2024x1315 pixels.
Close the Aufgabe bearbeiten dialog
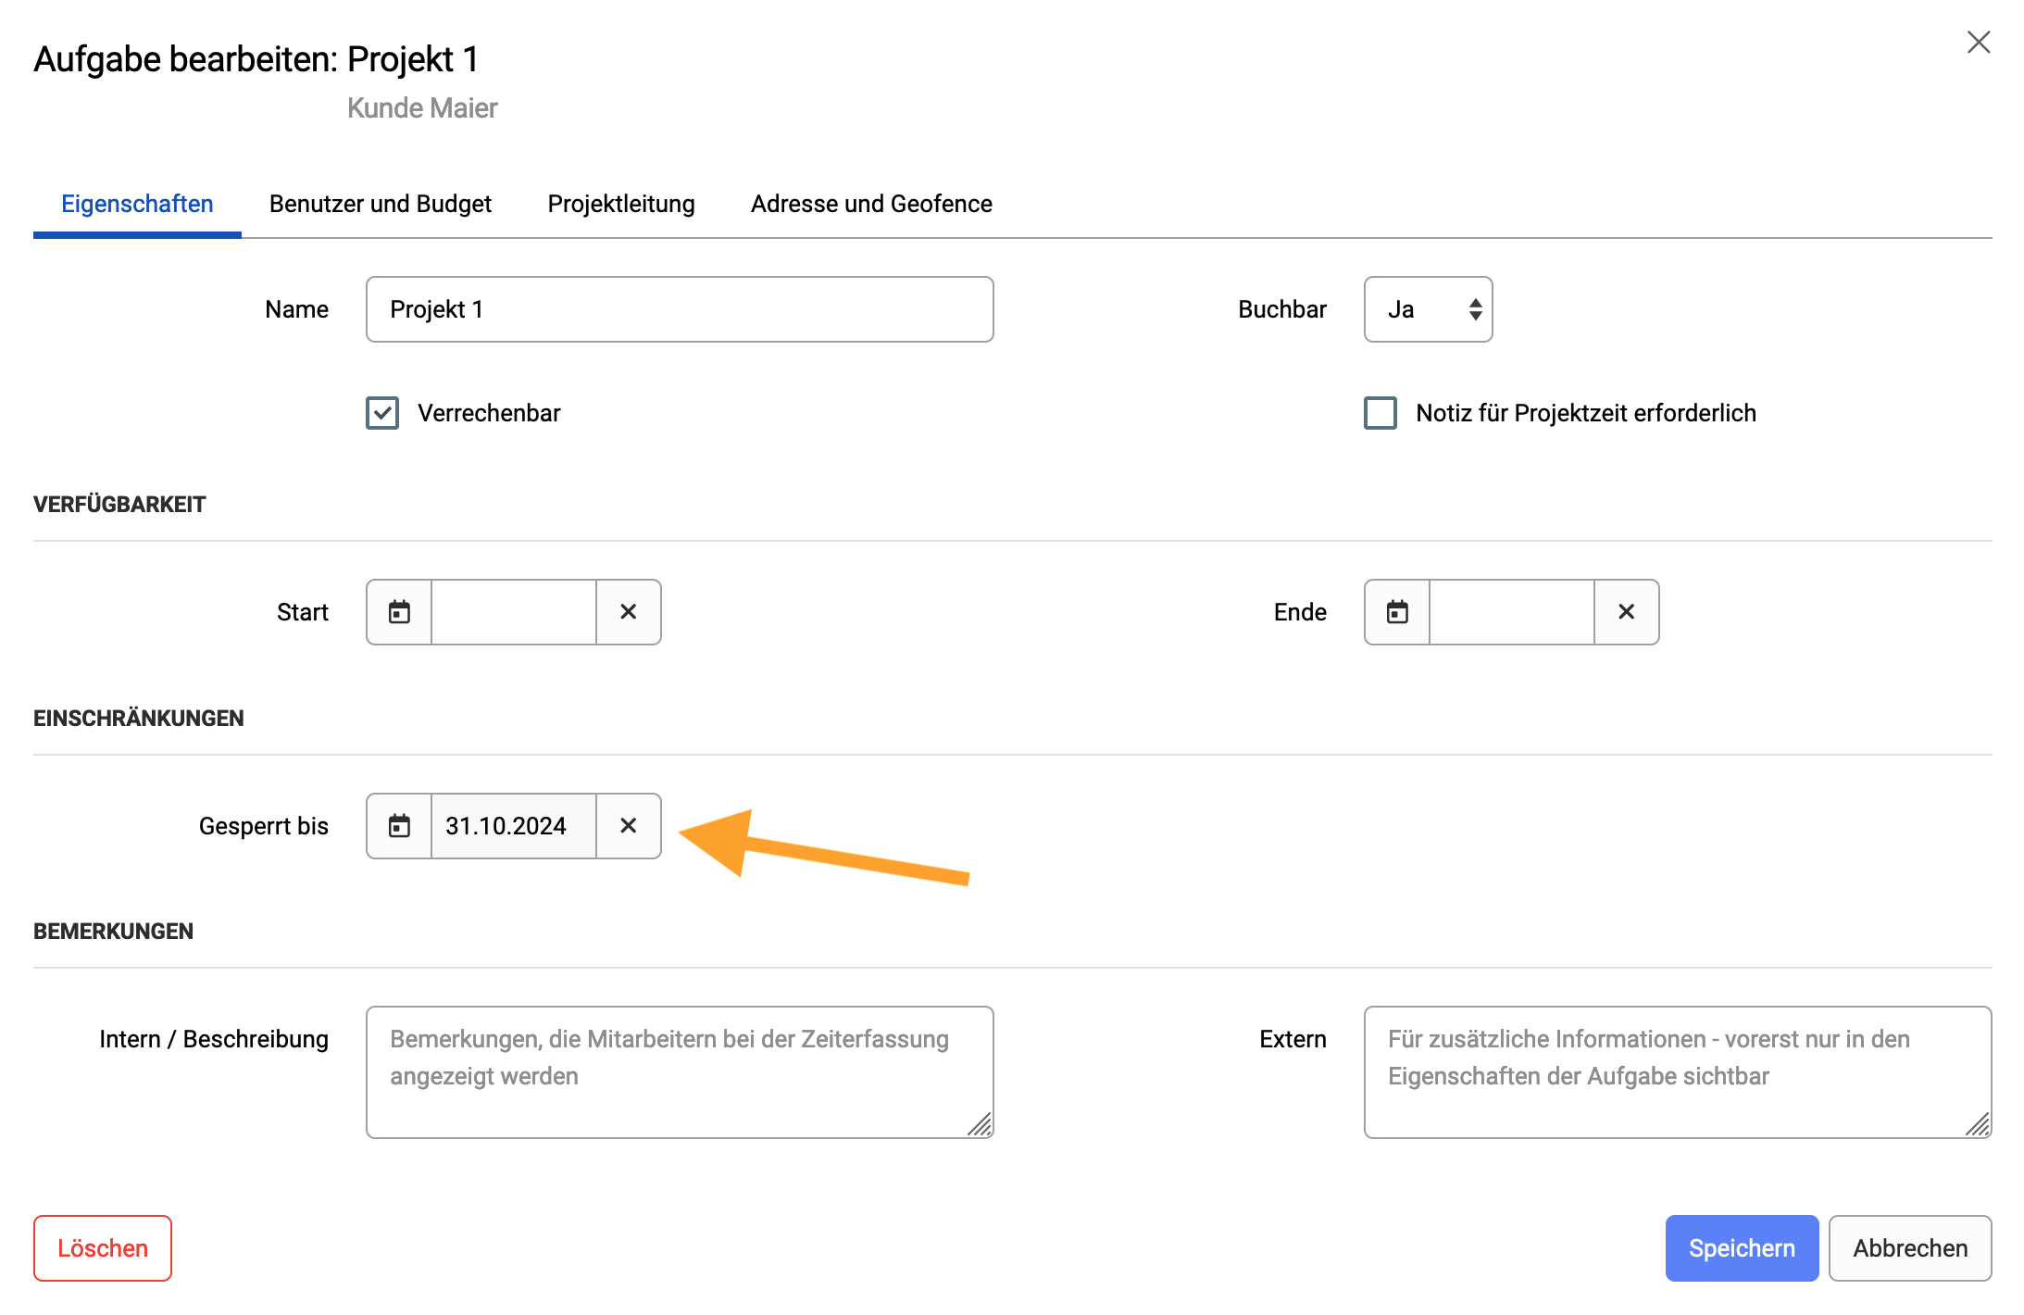tap(1979, 43)
